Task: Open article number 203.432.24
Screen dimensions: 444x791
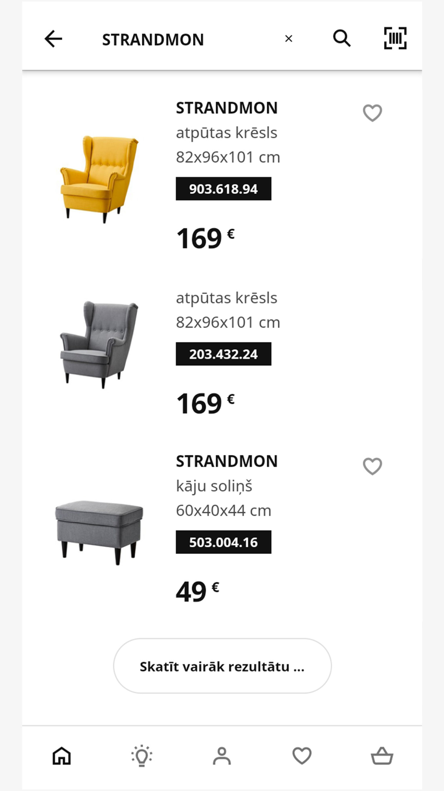Action: click(x=223, y=354)
